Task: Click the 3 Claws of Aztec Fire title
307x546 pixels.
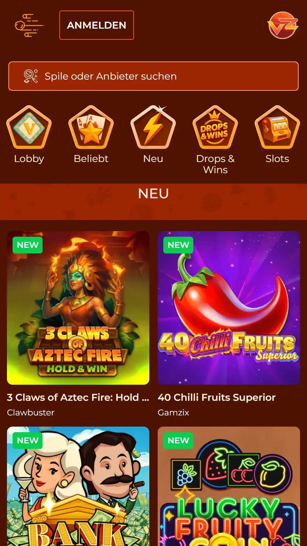Action: tap(78, 397)
